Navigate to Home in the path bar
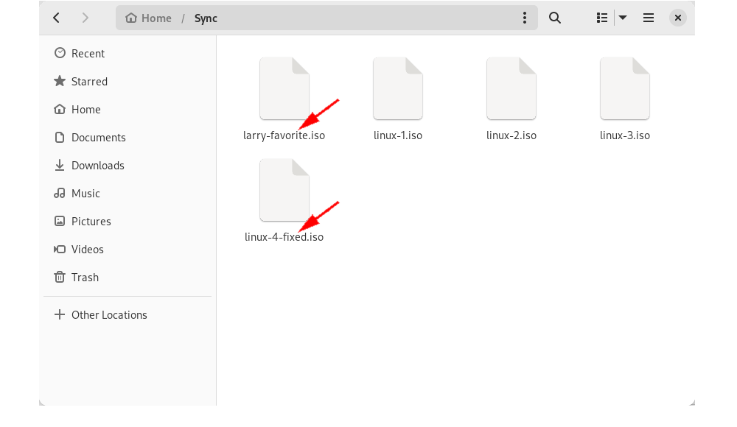737x427 pixels. tap(149, 18)
